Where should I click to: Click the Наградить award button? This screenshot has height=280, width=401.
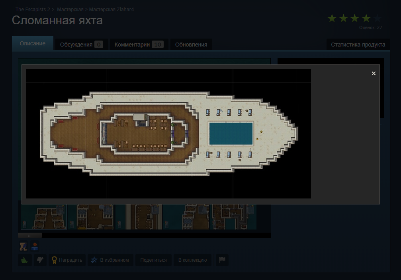(67, 260)
